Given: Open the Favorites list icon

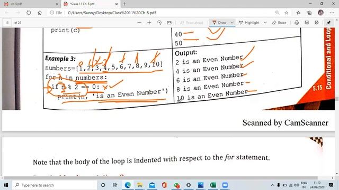Looking at the screenshot, I should point(298,13).
